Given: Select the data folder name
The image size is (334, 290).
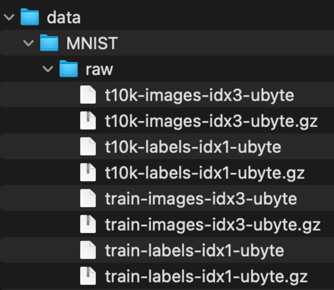Looking at the screenshot, I should (64, 18).
